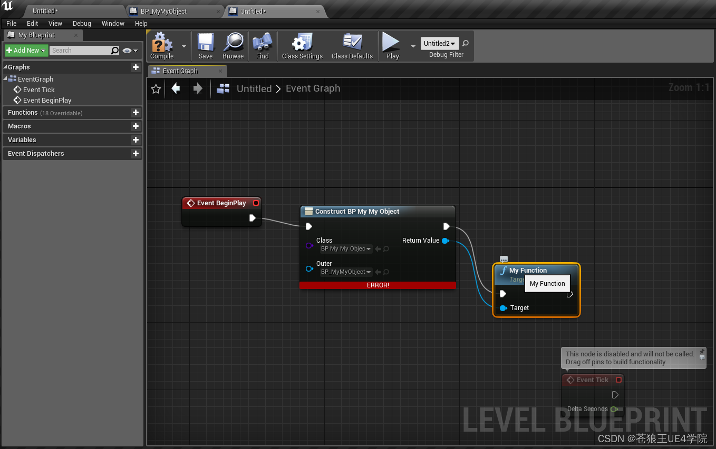Add a new variable with Variables plus

coord(136,139)
